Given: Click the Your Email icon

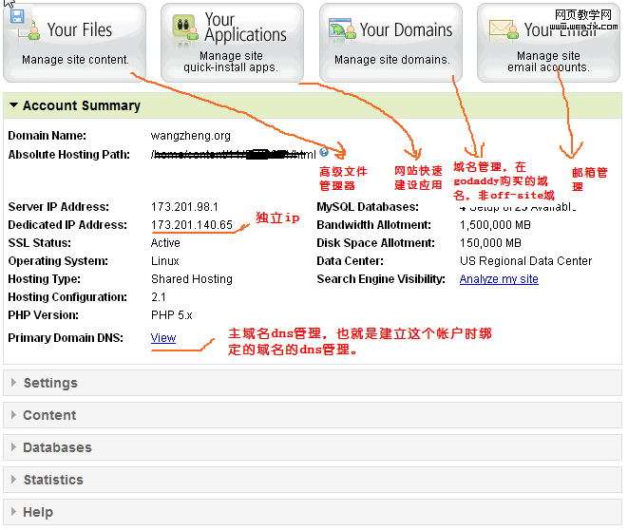Looking at the screenshot, I should [x=503, y=29].
